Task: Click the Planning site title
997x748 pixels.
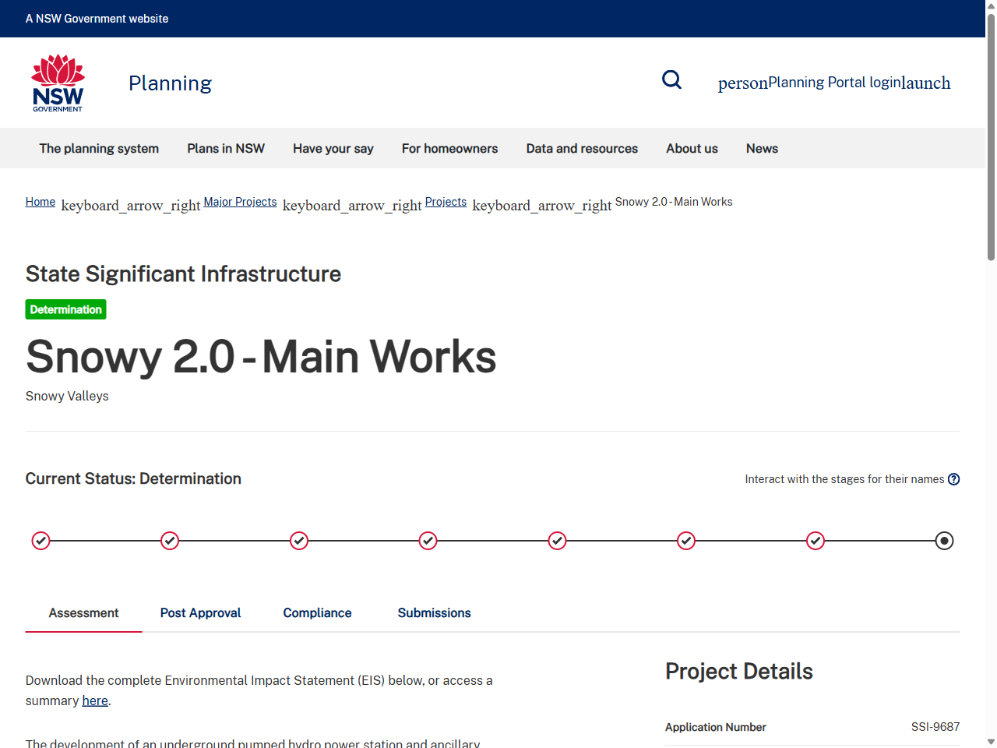Action: click(170, 83)
